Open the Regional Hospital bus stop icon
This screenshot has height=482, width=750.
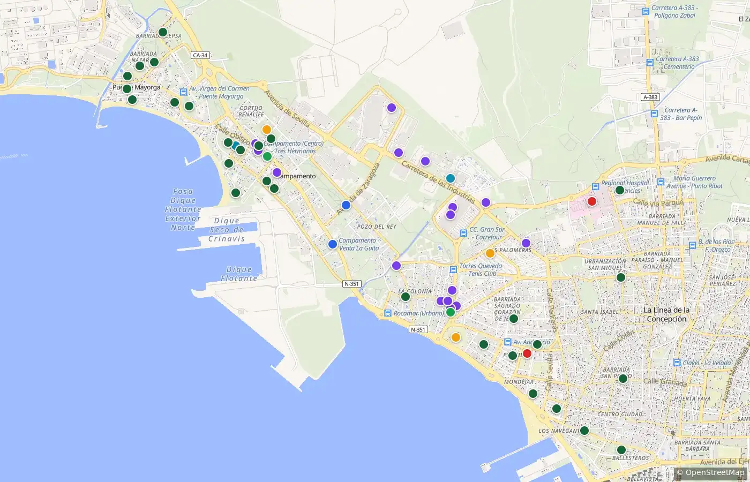595,186
